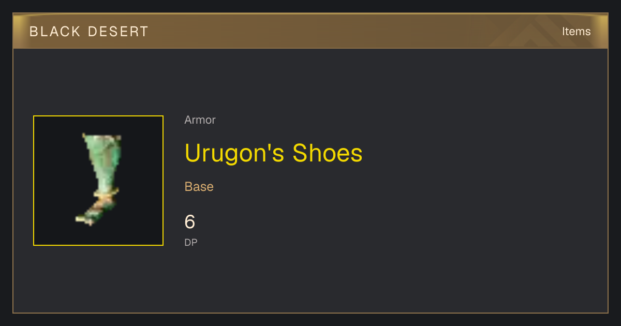Click the Urugon's Shoes item name
The image size is (621, 326).
[x=273, y=153]
